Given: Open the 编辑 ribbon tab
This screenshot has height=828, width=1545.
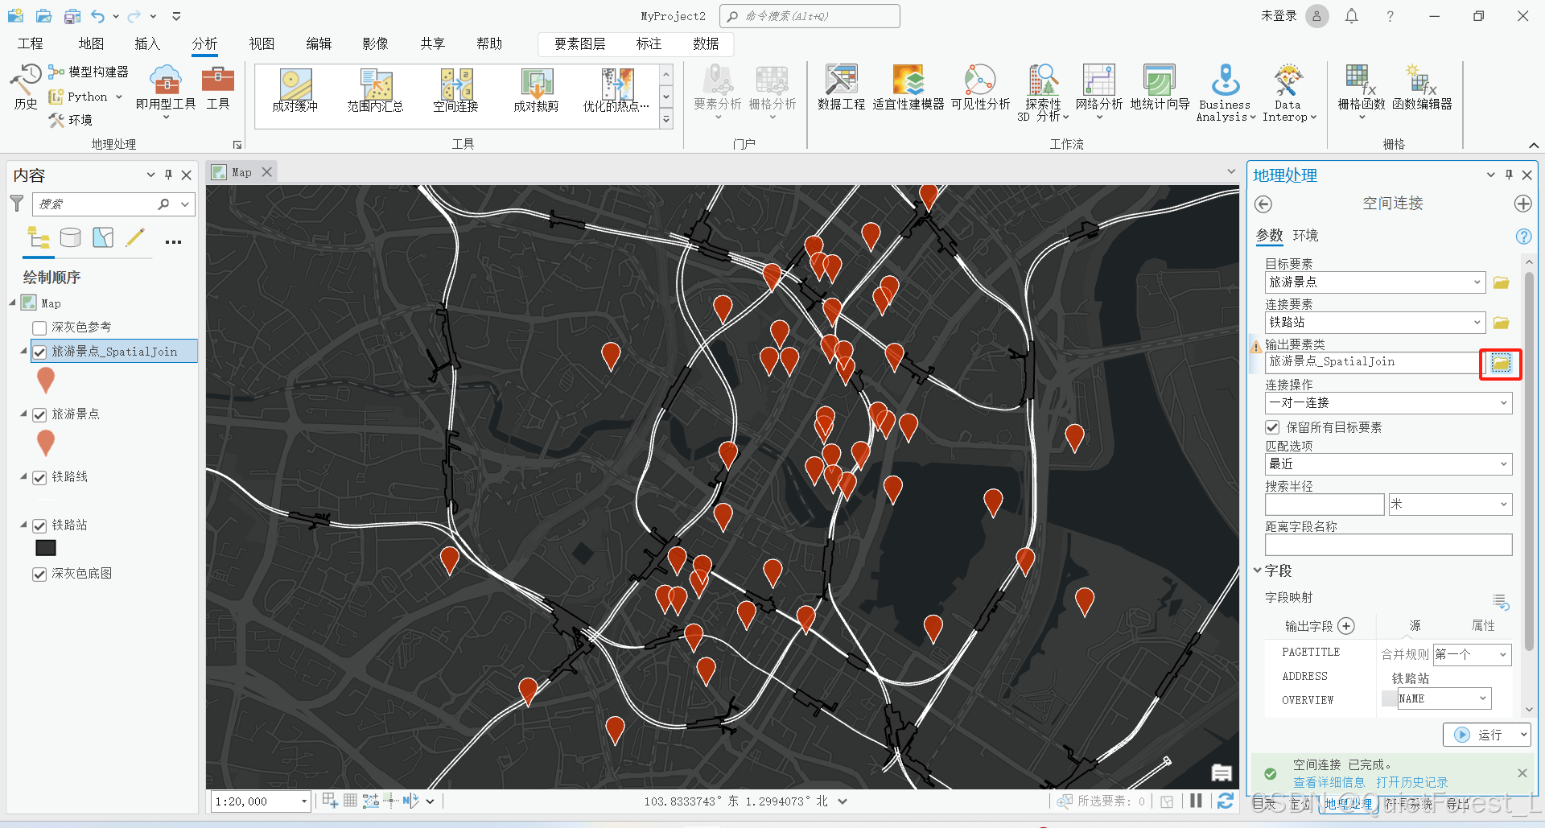Looking at the screenshot, I should click(319, 43).
